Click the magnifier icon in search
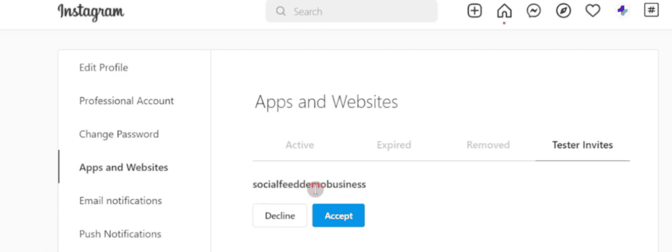672x252 pixels. 281,11
